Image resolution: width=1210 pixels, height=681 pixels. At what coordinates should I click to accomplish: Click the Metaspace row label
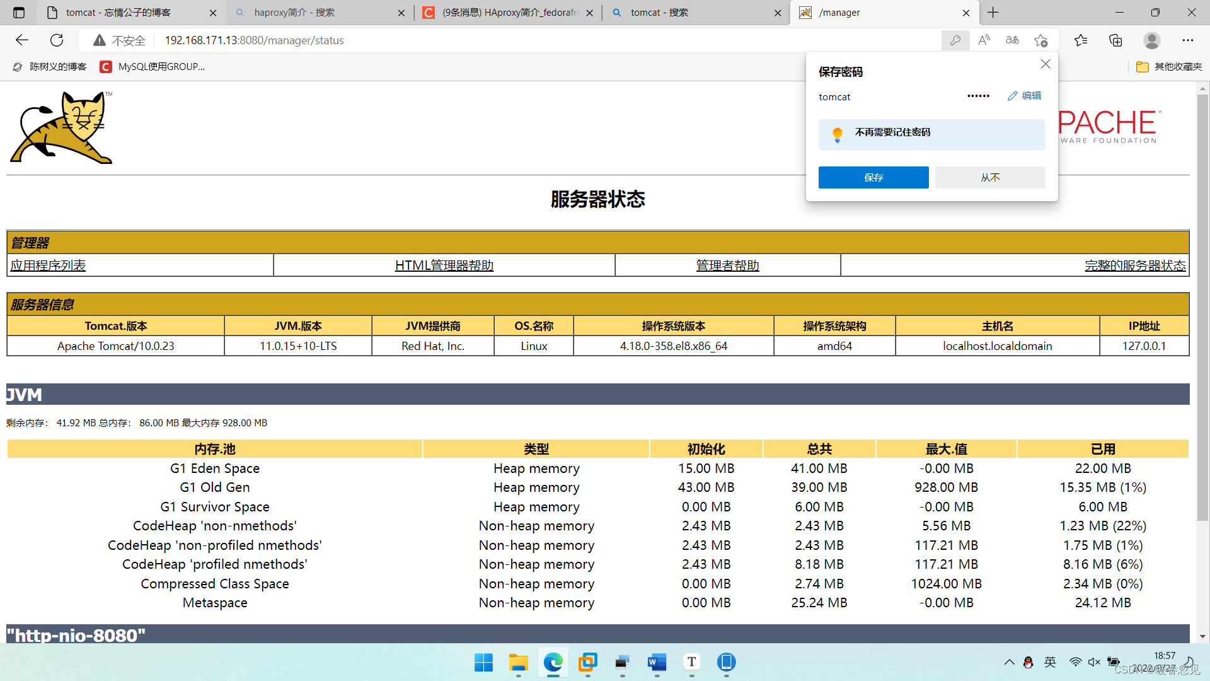(x=215, y=603)
